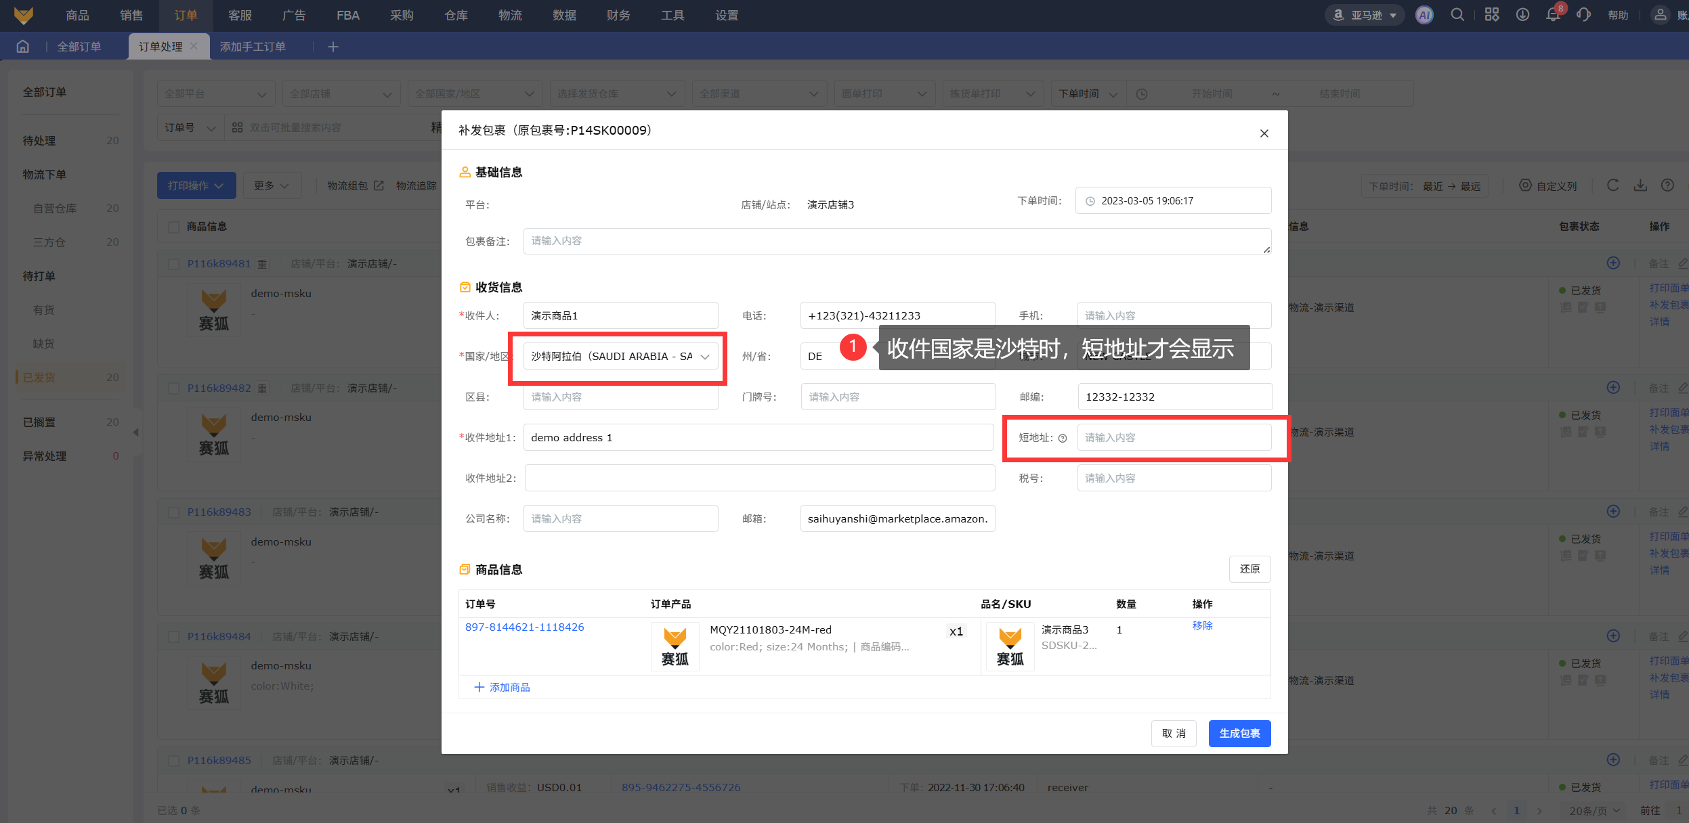The height and width of the screenshot is (823, 1689).
Task: Click the 短地址 input field
Action: coord(1174,438)
